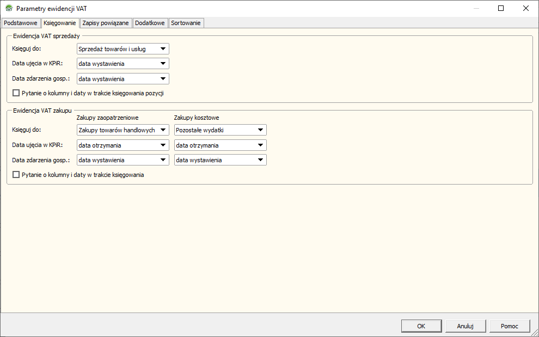539x337 pixels.
Task: Tick the purchase booking question checkbox
Action: coord(16,175)
